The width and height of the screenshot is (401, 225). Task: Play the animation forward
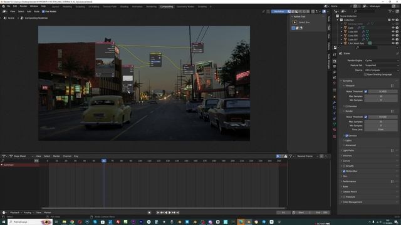tap(170, 212)
